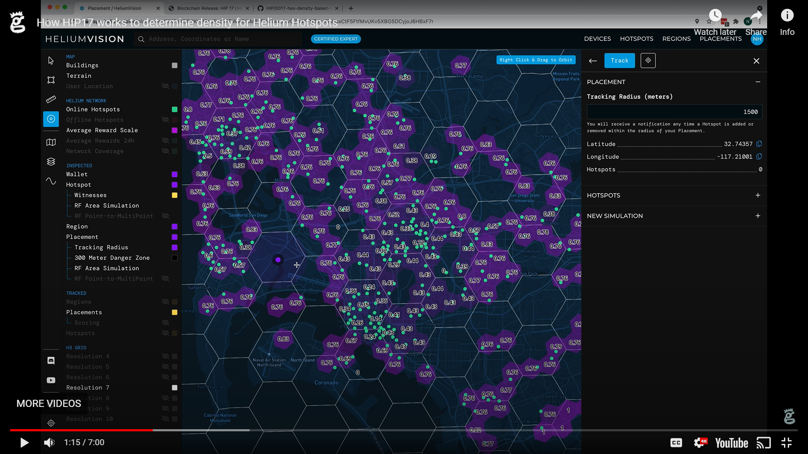Toggle the Buildings layer swatch
Image resolution: width=808 pixels, height=454 pixels.
pyautogui.click(x=175, y=66)
